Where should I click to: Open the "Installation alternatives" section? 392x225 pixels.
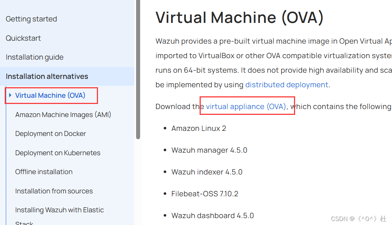tap(47, 76)
